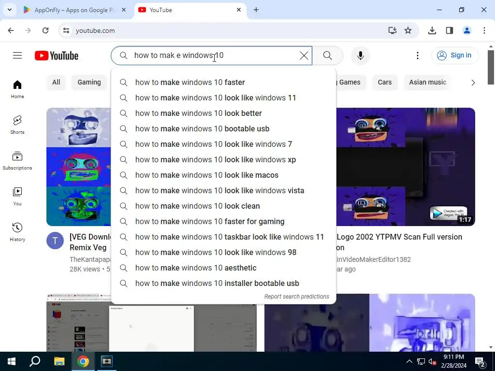Choose suggestion 'look like windows xp'

(223, 159)
